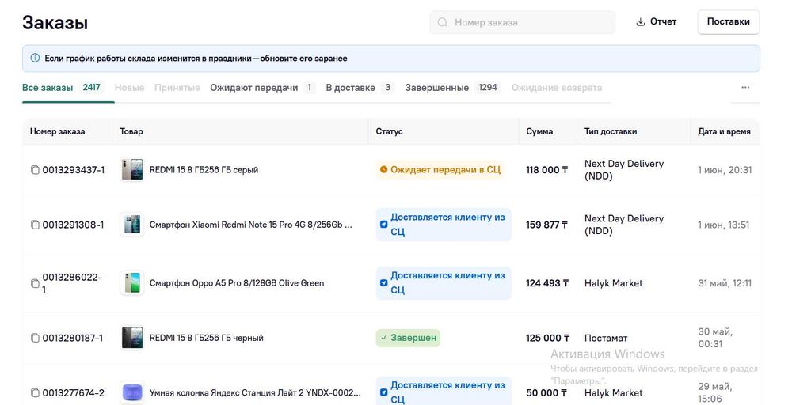The width and height of the screenshot is (792, 405).
Task: Click product name Смартфон Xiaomi Redmi Note 15 Pro
Action: [x=251, y=225]
